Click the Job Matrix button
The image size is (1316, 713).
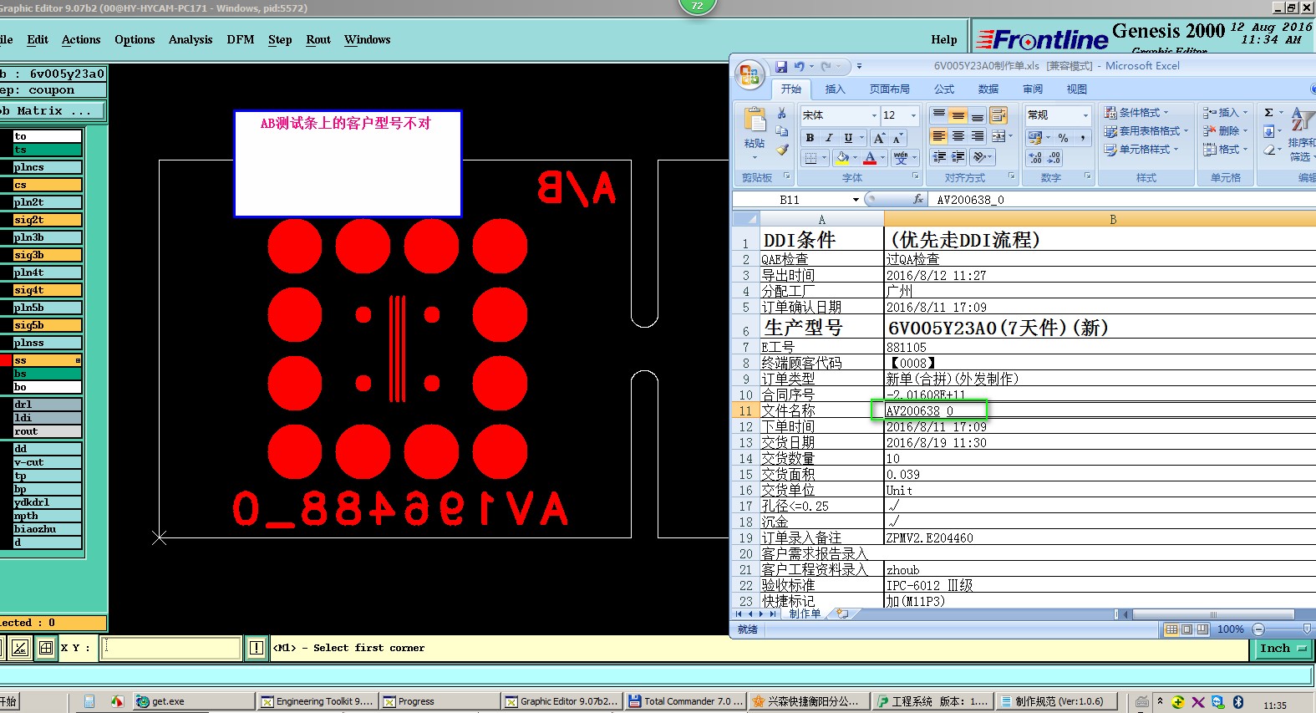click(x=53, y=110)
